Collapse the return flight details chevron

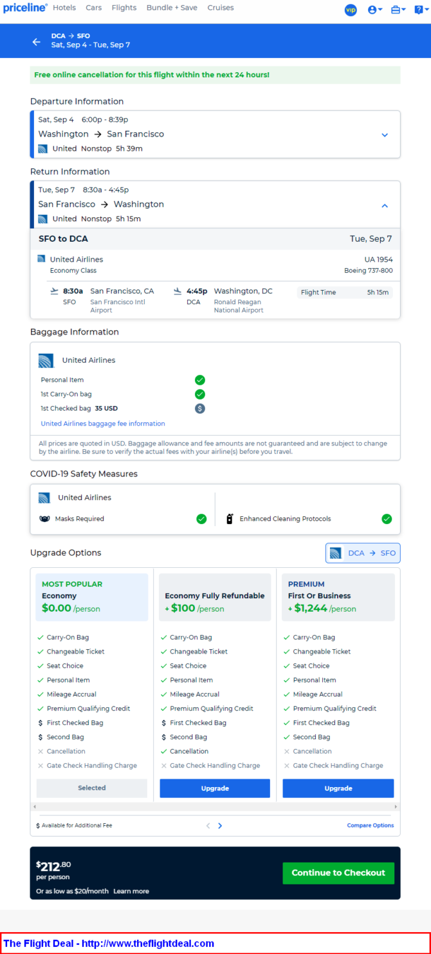click(x=385, y=206)
